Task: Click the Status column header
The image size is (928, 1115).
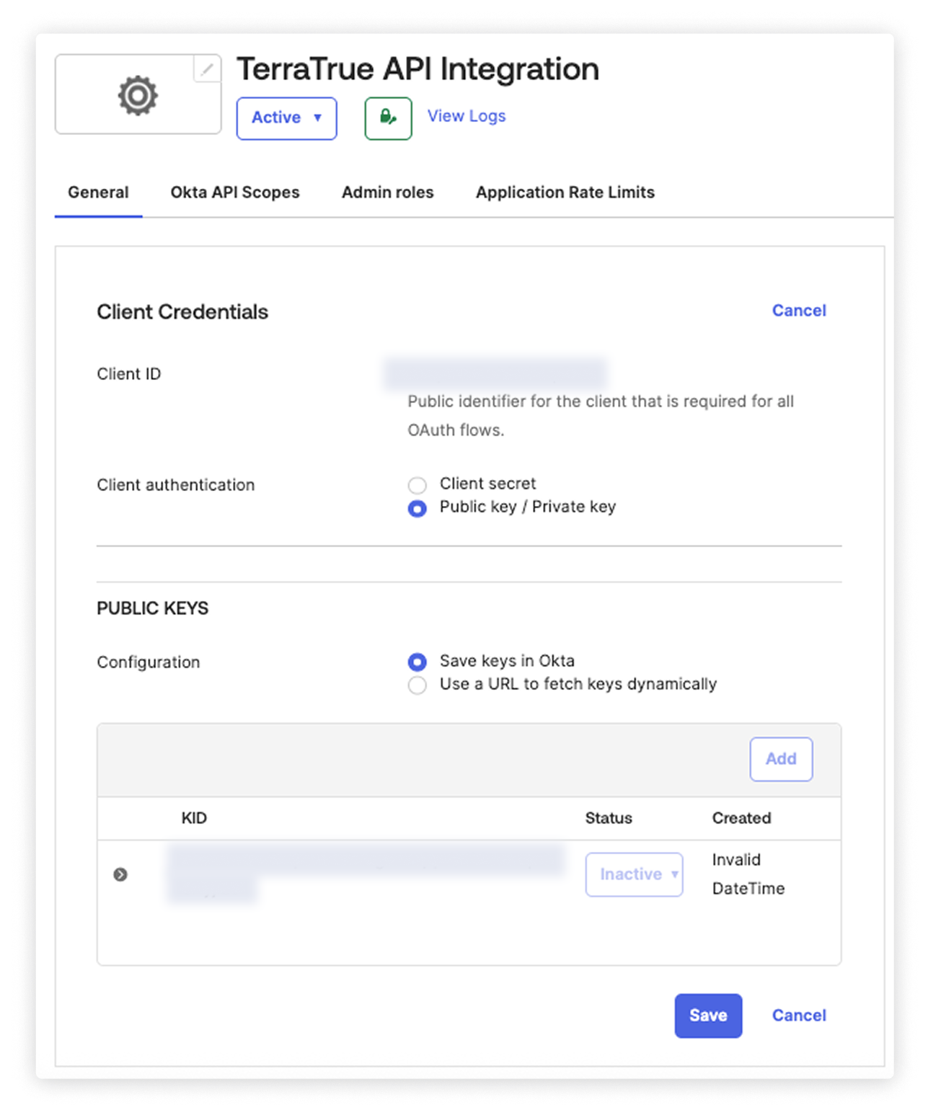Action: click(609, 818)
